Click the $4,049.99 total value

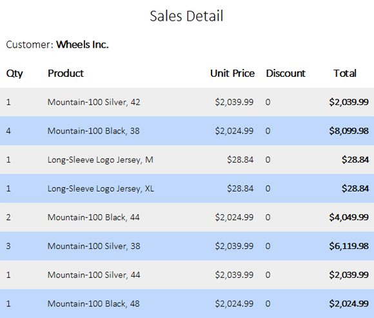[349, 217]
